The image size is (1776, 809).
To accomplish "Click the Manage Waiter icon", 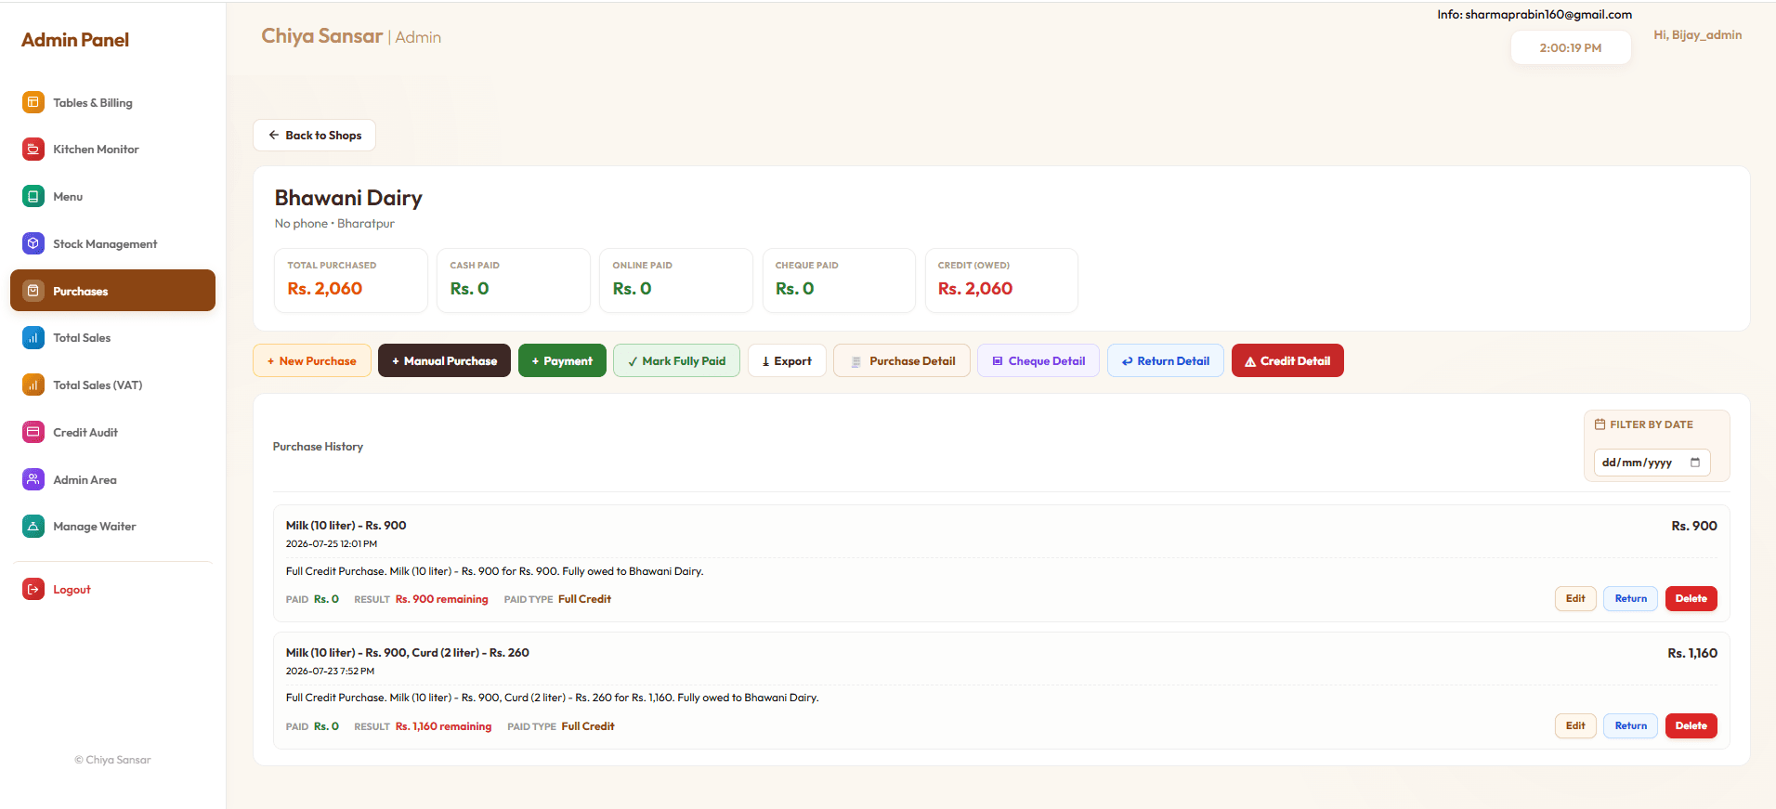I will coord(33,526).
